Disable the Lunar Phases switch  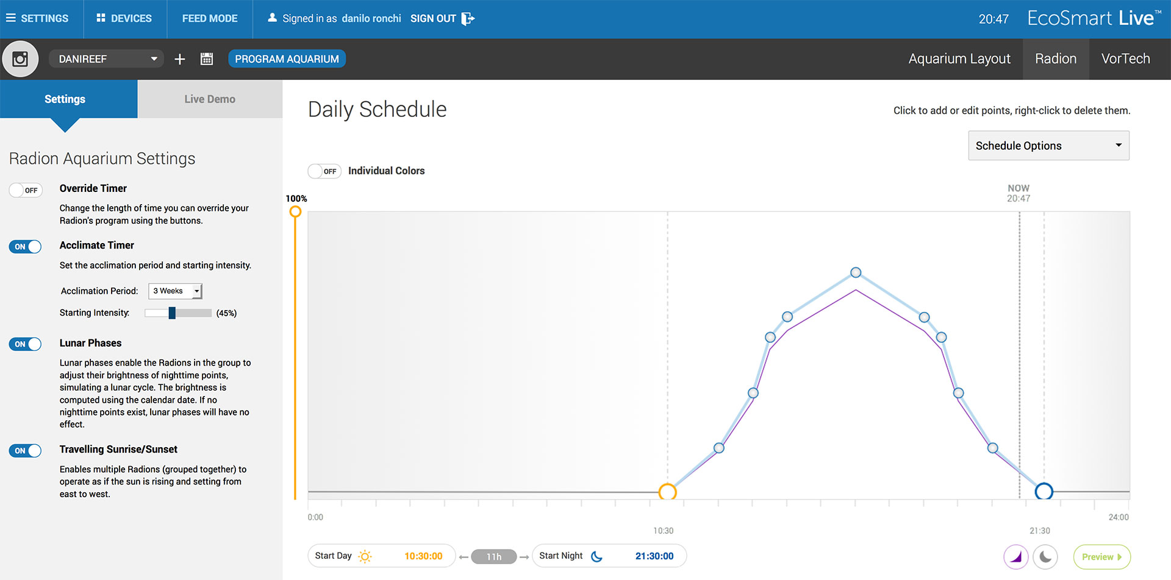pos(26,344)
